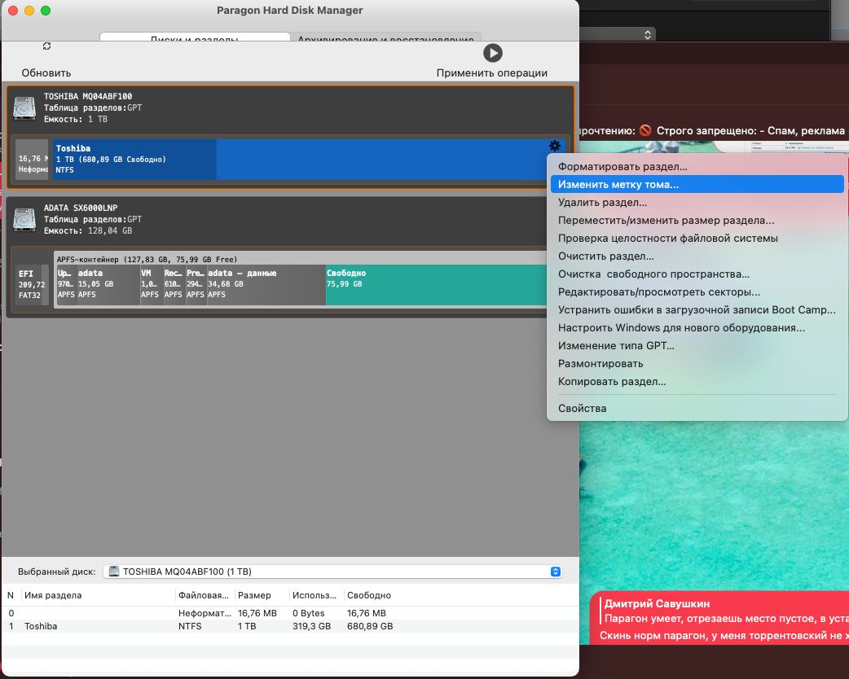Image resolution: width=849 pixels, height=679 pixels.
Task: Click the Парагон умеет message in chat
Action: tap(726, 619)
